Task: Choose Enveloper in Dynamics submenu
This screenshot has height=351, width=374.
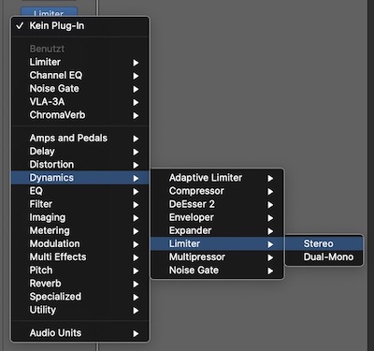Action: click(x=217, y=217)
